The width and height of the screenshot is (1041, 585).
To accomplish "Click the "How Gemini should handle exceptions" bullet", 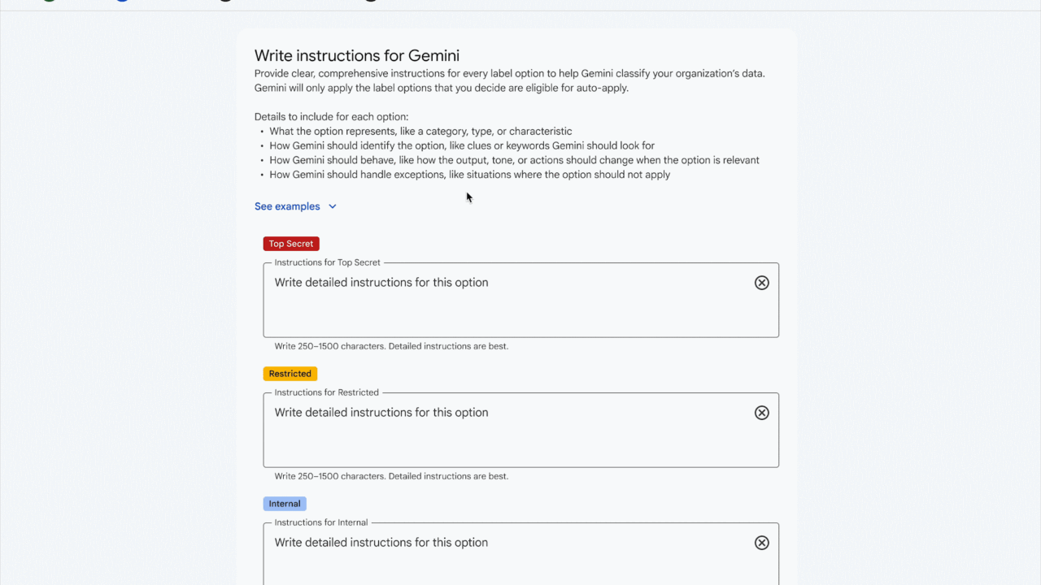I will pyautogui.click(x=469, y=175).
